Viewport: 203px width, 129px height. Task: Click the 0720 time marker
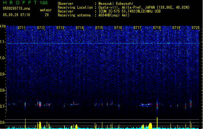196,28
